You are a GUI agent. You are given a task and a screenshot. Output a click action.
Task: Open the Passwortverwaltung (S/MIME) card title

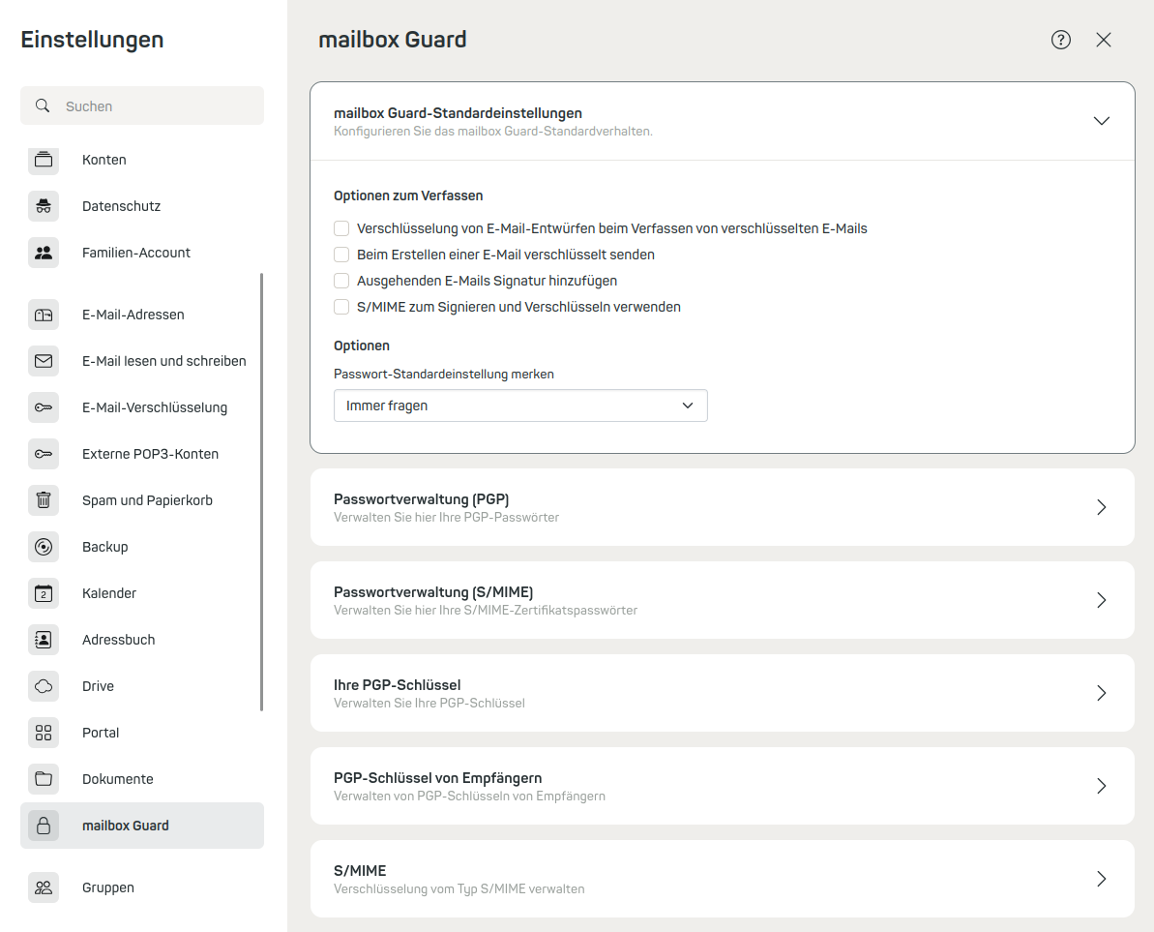pos(433,592)
